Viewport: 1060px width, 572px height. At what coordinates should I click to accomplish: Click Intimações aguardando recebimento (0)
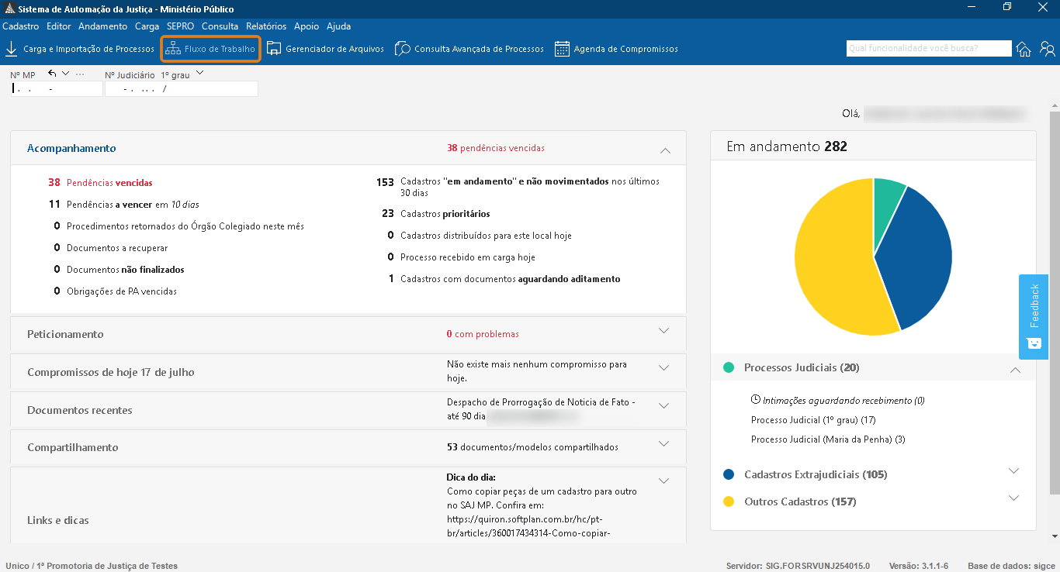point(843,401)
